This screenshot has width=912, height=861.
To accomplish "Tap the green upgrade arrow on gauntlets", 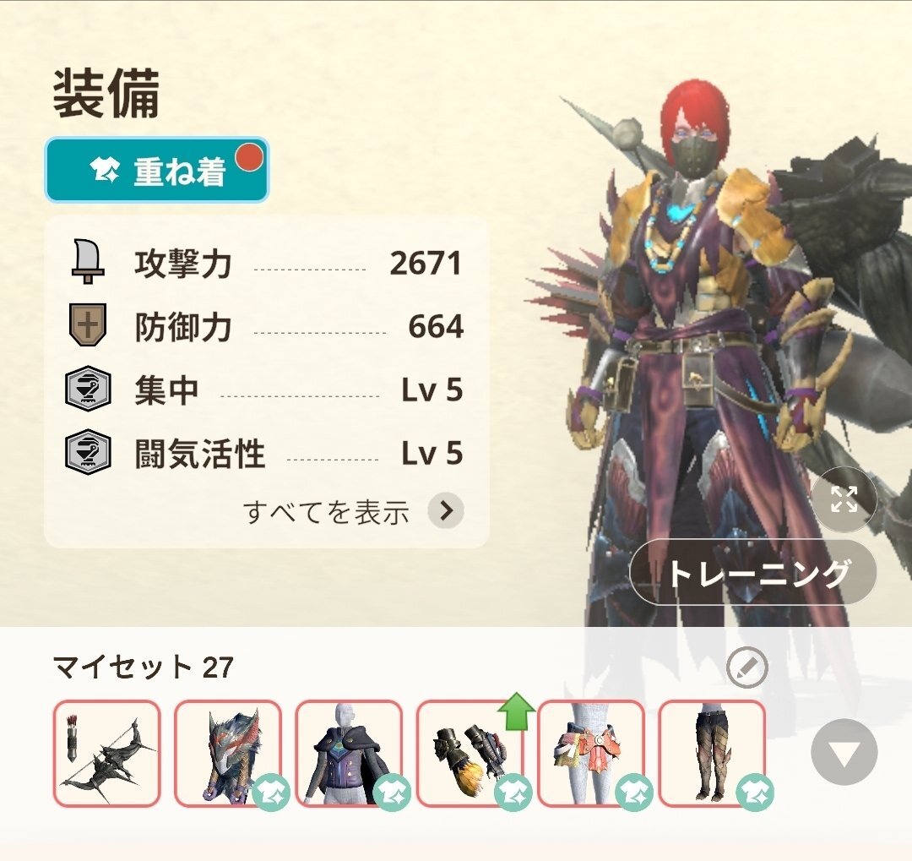I will point(517,711).
